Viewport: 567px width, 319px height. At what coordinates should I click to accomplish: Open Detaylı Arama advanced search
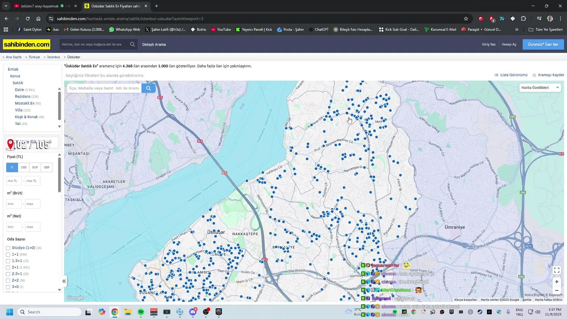pos(154,44)
